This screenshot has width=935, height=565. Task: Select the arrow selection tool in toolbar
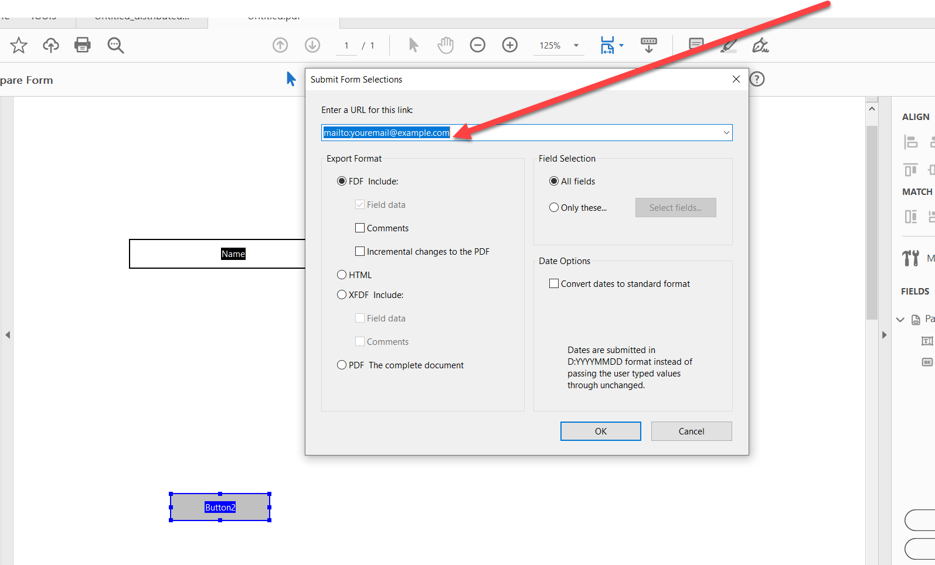pos(413,45)
